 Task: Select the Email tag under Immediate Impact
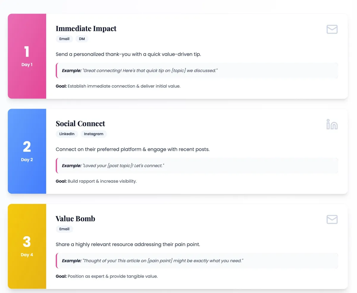[64, 39]
